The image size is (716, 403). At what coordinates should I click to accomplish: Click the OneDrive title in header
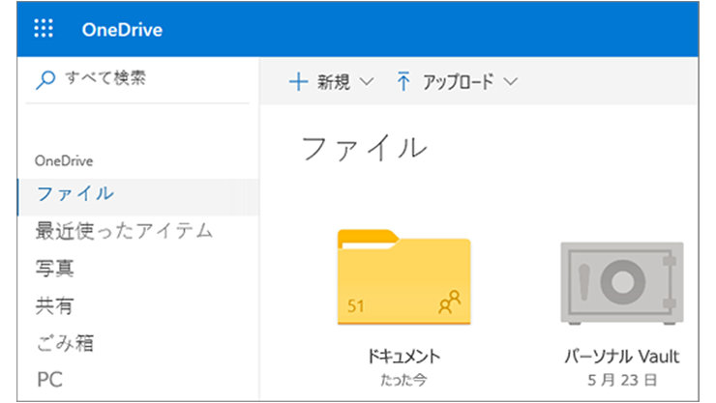click(122, 30)
